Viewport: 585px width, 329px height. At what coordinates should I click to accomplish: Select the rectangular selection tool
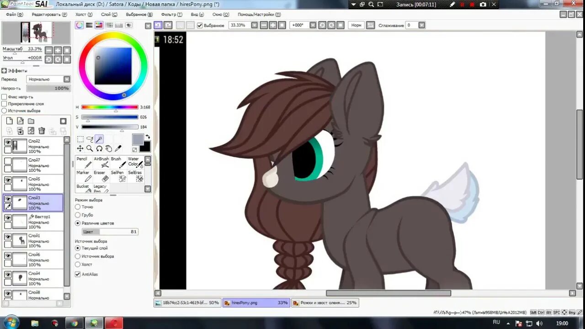coord(80,139)
